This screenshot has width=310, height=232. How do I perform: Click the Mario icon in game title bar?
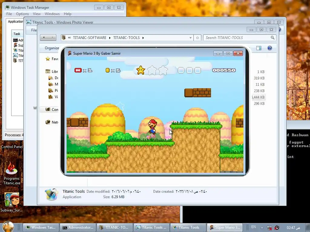(x=70, y=53)
